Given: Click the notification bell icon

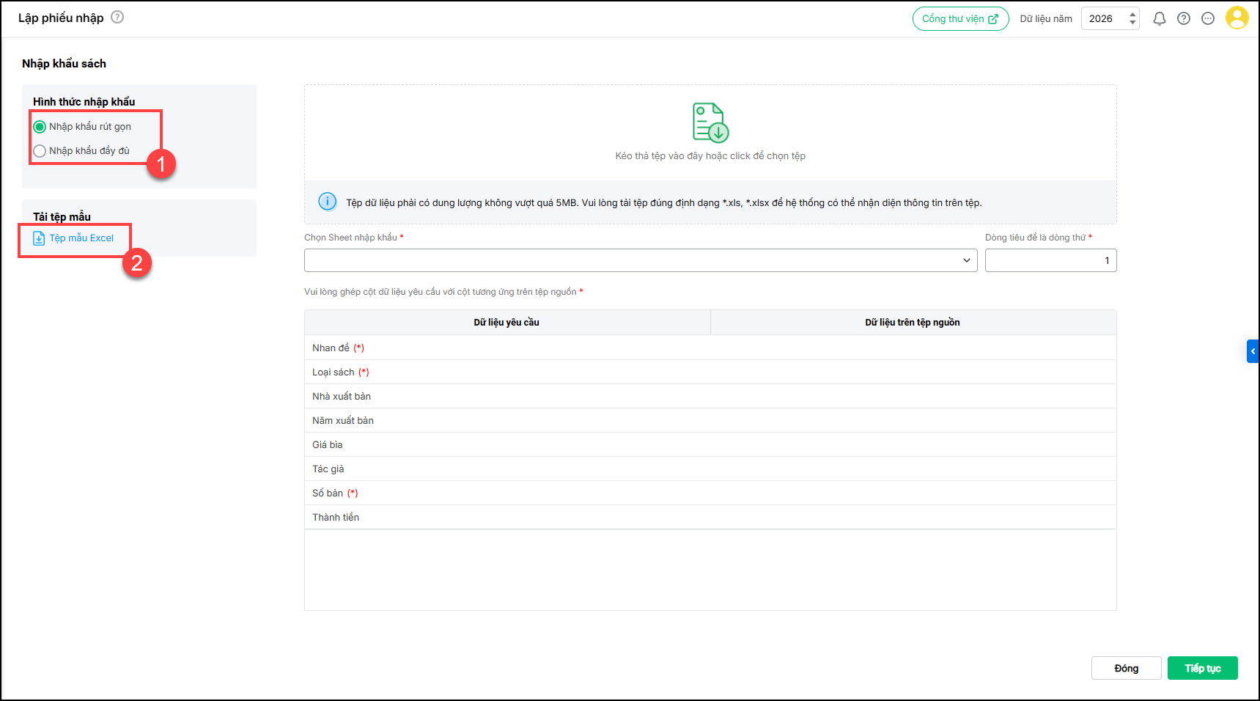Looking at the screenshot, I should 1159,19.
